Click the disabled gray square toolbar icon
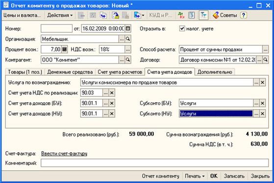Viewport: 274px width, 183px height. coord(93,15)
